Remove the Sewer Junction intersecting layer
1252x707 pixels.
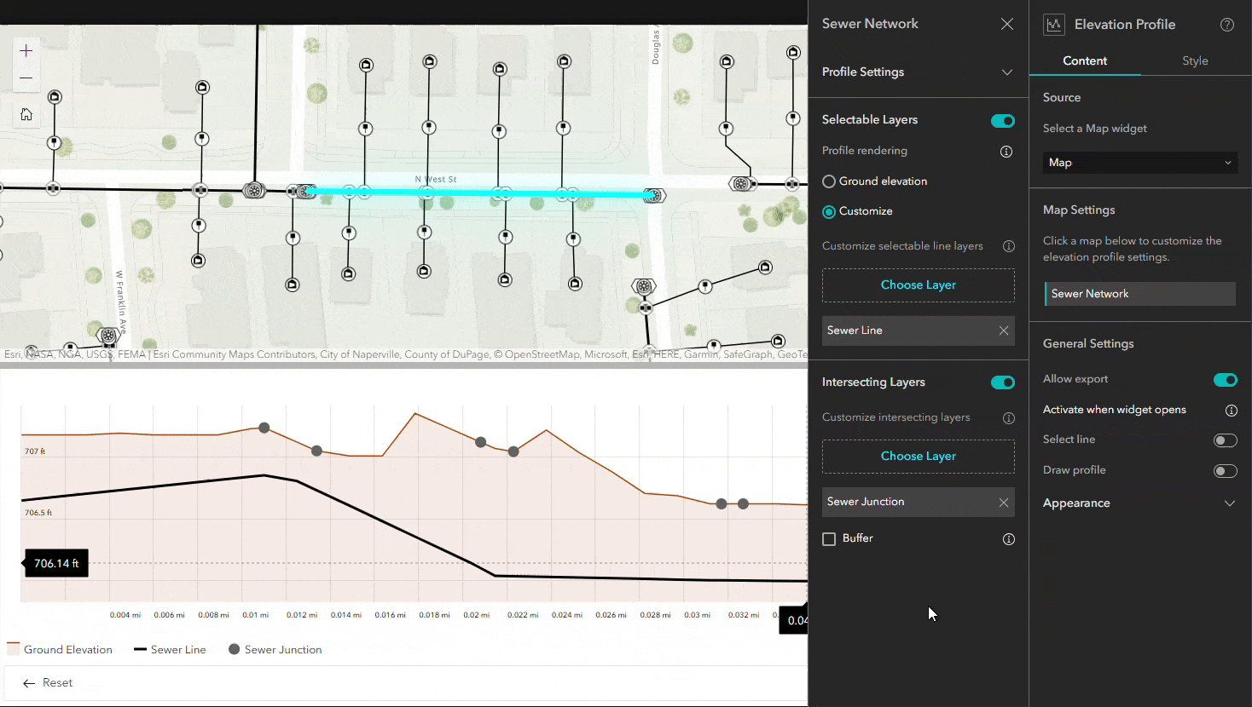[x=1004, y=503]
